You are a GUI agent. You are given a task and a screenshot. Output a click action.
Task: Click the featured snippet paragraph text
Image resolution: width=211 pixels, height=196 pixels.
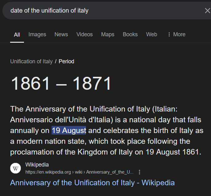tap(107, 131)
